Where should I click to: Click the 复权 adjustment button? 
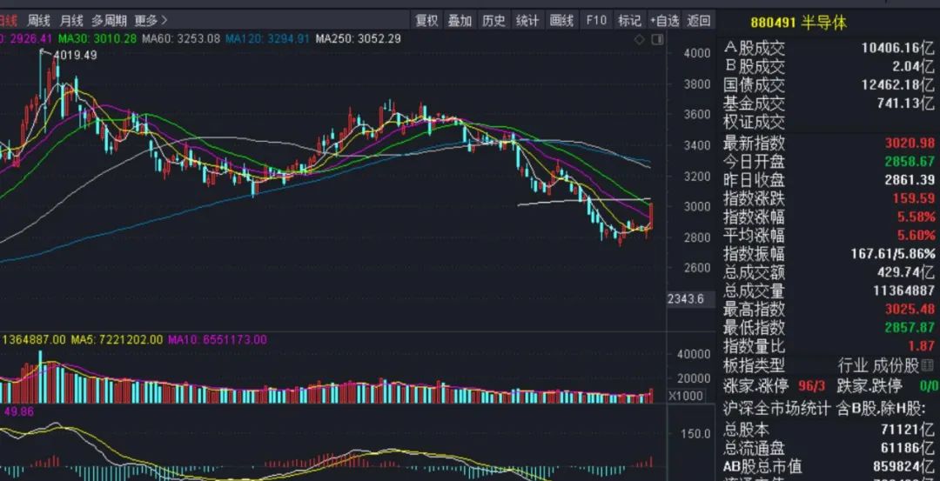(426, 21)
